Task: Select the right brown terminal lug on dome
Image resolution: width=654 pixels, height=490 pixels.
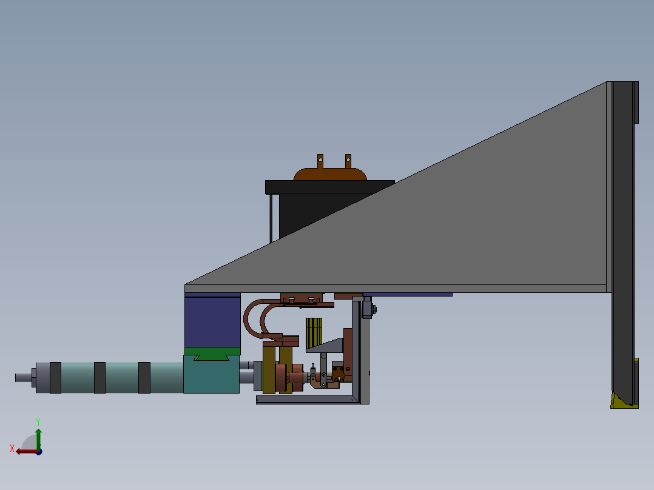Action: pos(348,161)
